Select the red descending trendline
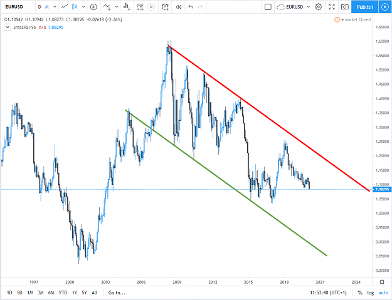The width and height of the screenshot is (392, 300). coord(268,118)
